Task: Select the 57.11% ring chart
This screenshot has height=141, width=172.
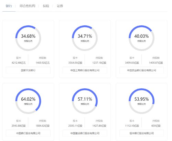Action: pos(85,101)
